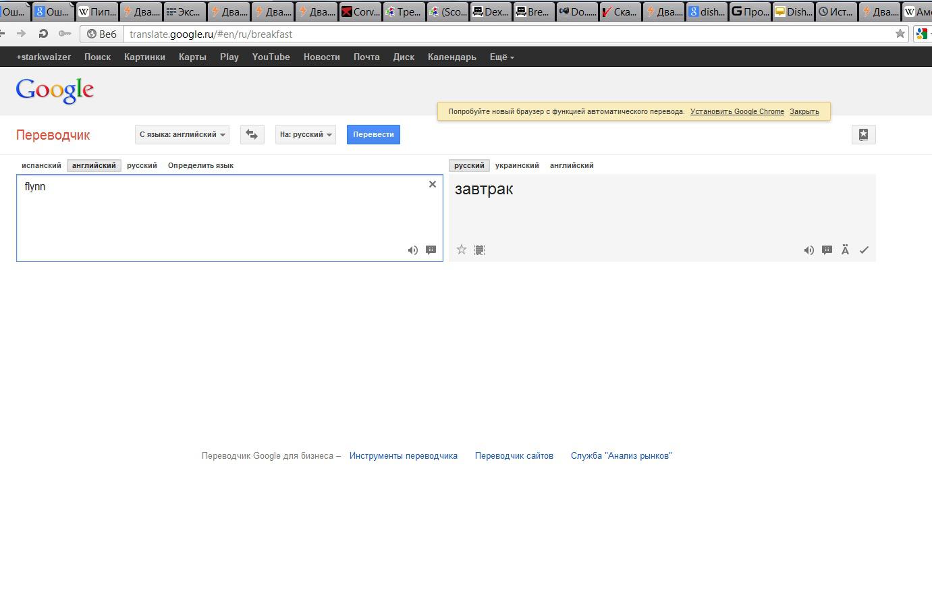
Task: Open 'YouTube' in the Google bar
Action: coord(271,57)
